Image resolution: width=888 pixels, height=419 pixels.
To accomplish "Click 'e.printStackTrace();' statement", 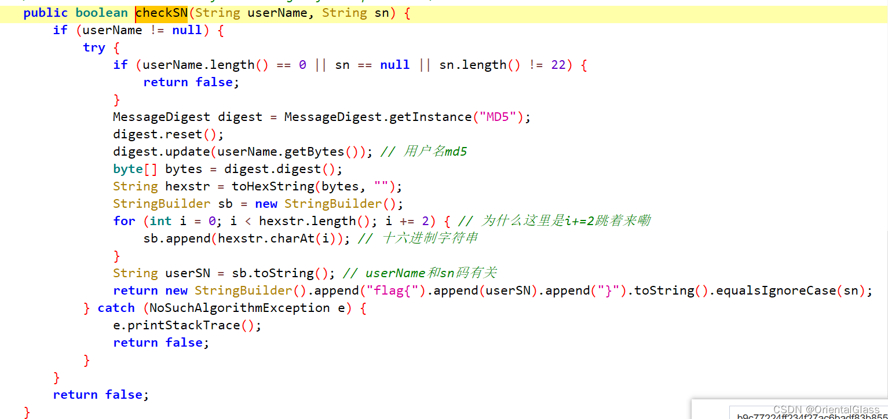I will pyautogui.click(x=188, y=326).
